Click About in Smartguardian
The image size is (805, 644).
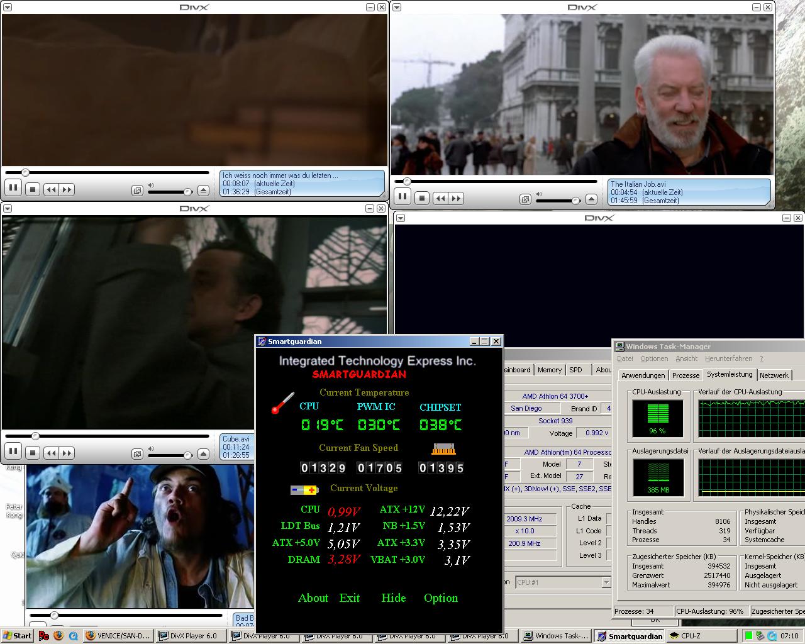coord(313,598)
